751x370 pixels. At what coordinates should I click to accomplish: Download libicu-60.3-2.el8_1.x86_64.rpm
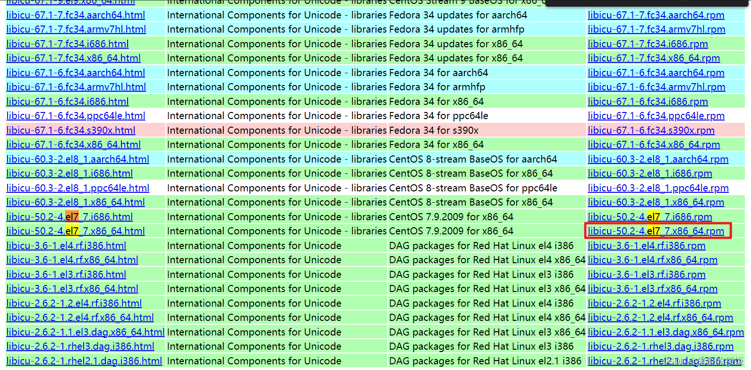click(x=656, y=202)
